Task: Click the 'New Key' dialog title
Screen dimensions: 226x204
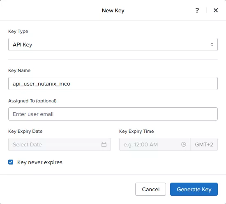Action: click(113, 11)
